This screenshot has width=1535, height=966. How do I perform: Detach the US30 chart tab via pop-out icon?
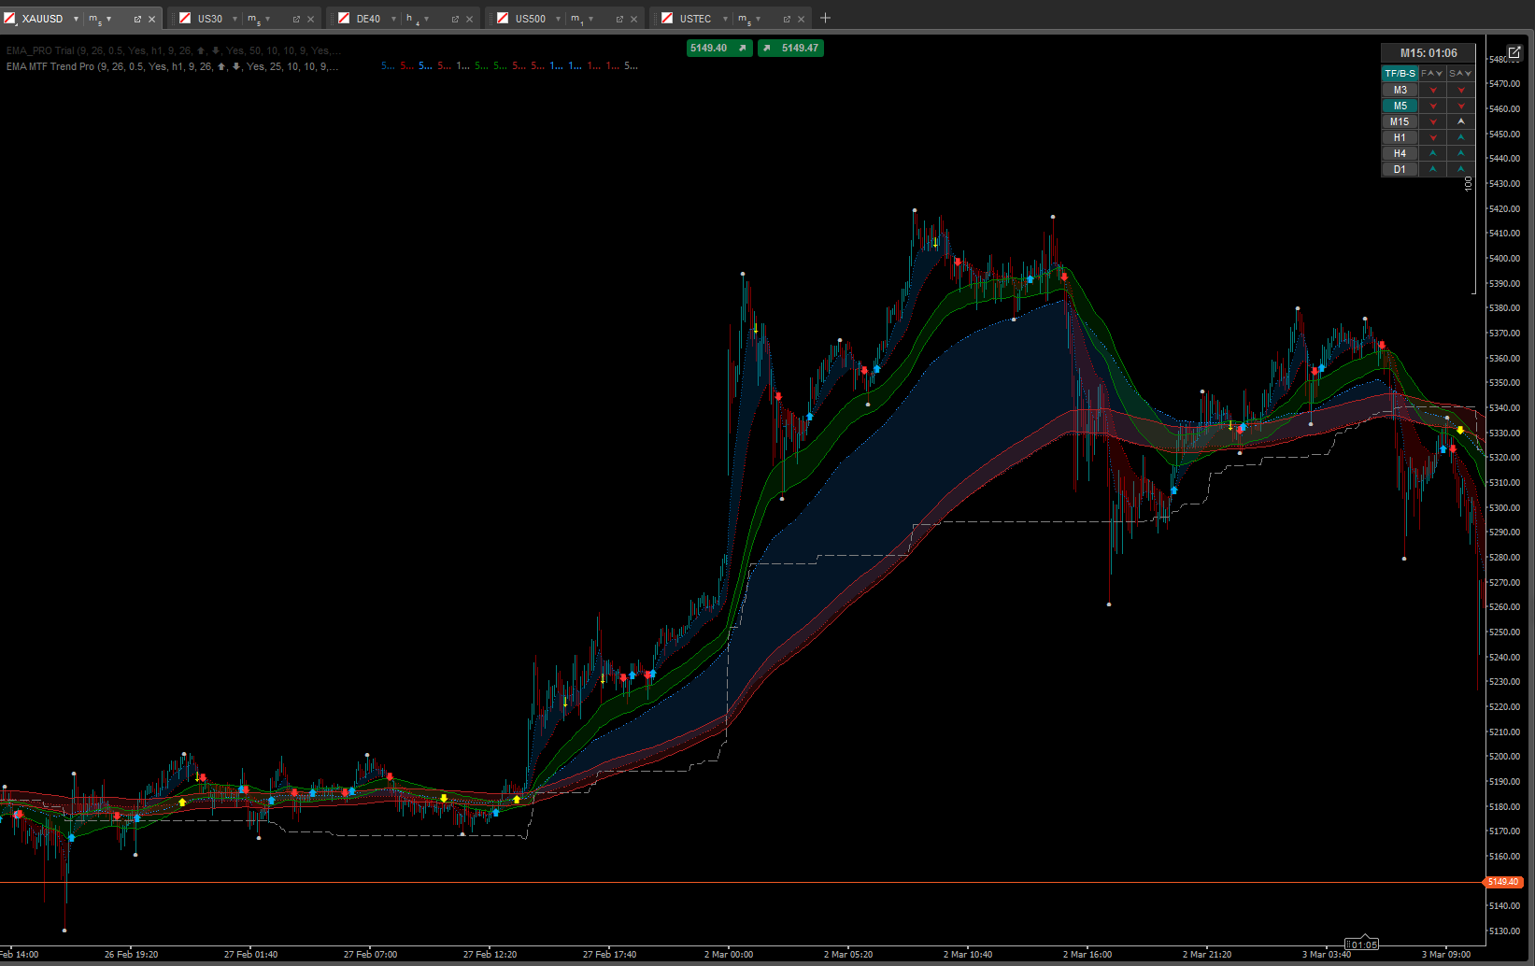click(296, 20)
